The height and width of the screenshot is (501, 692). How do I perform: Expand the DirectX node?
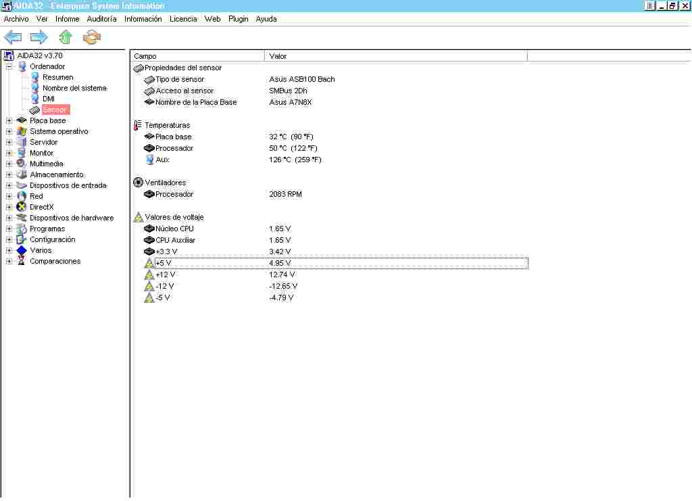coord(9,207)
